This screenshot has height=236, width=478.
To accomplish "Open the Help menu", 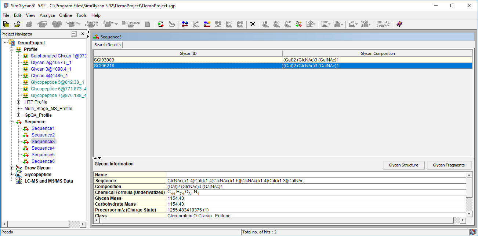I will 96,15.
